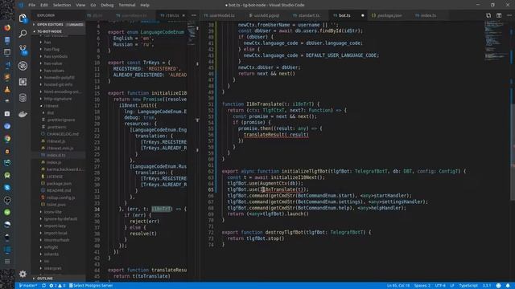Switch to the standart.ts tab
Image resolution: width=515 pixels, height=289 pixels.
coord(309,15)
